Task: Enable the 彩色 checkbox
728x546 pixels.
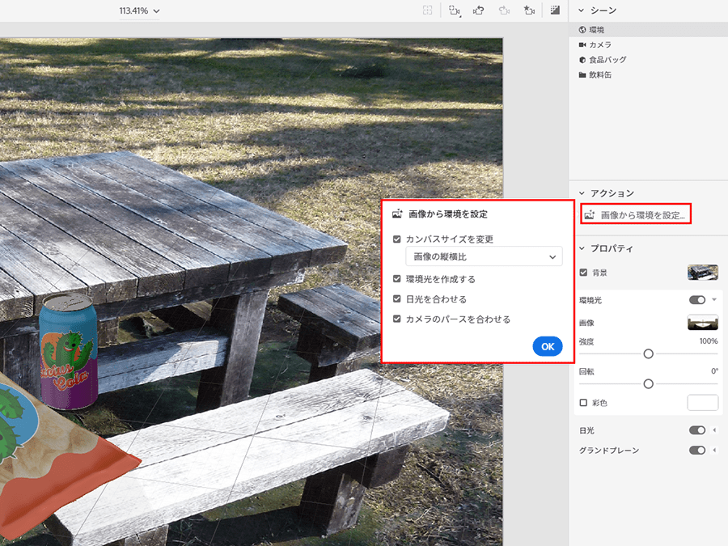Action: pos(583,403)
